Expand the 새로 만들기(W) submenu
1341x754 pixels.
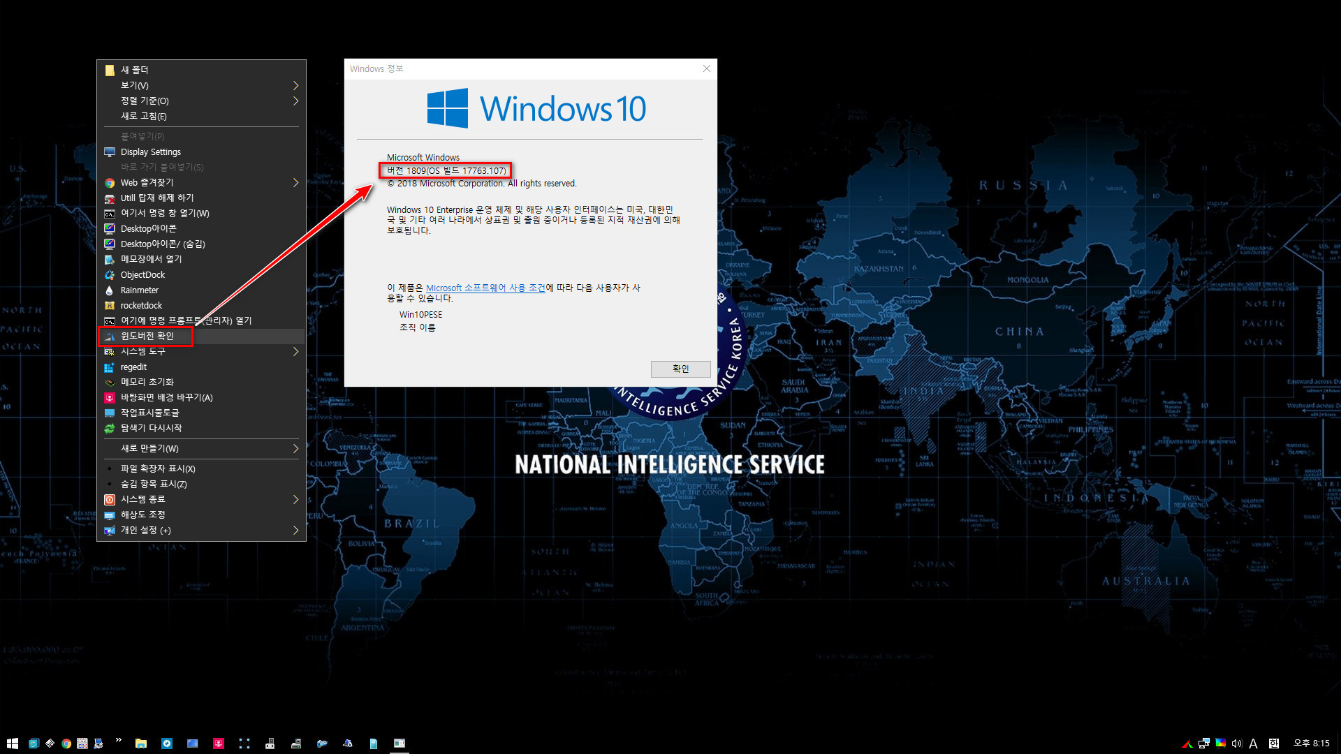point(201,448)
